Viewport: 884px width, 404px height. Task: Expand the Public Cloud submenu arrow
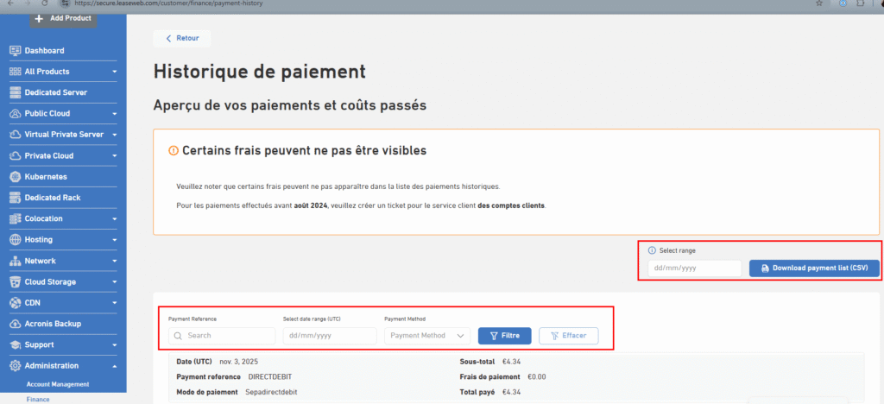(x=115, y=114)
